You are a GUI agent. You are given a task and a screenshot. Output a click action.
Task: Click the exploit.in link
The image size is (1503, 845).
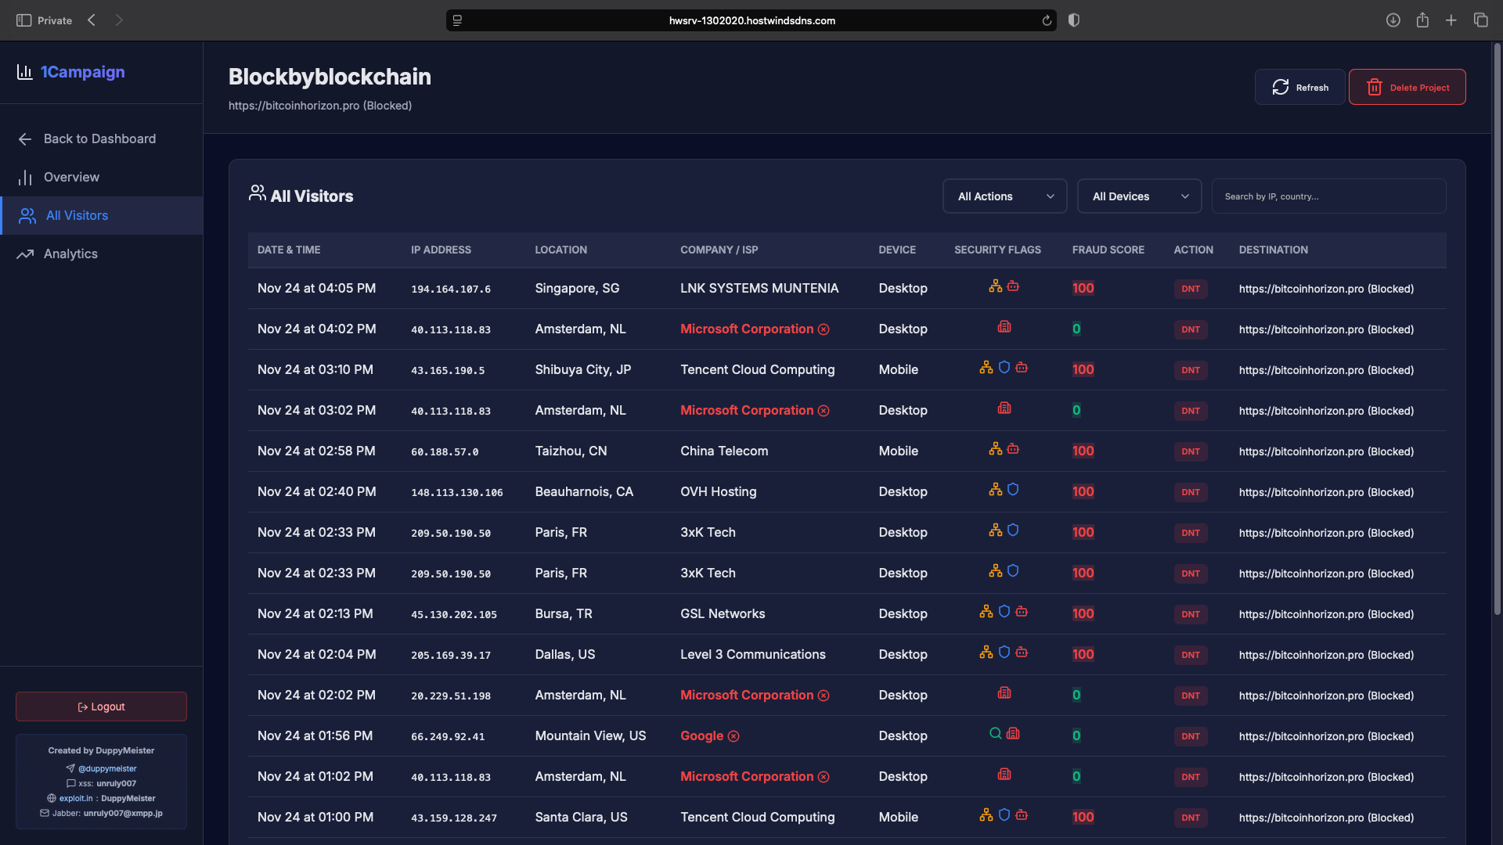tap(76, 798)
